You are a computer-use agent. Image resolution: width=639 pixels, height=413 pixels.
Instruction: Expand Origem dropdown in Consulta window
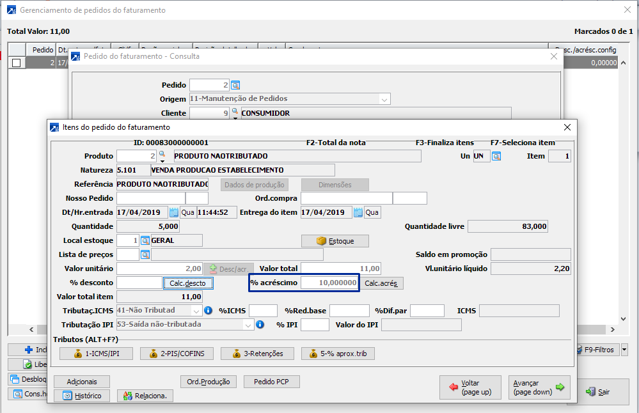[384, 99]
